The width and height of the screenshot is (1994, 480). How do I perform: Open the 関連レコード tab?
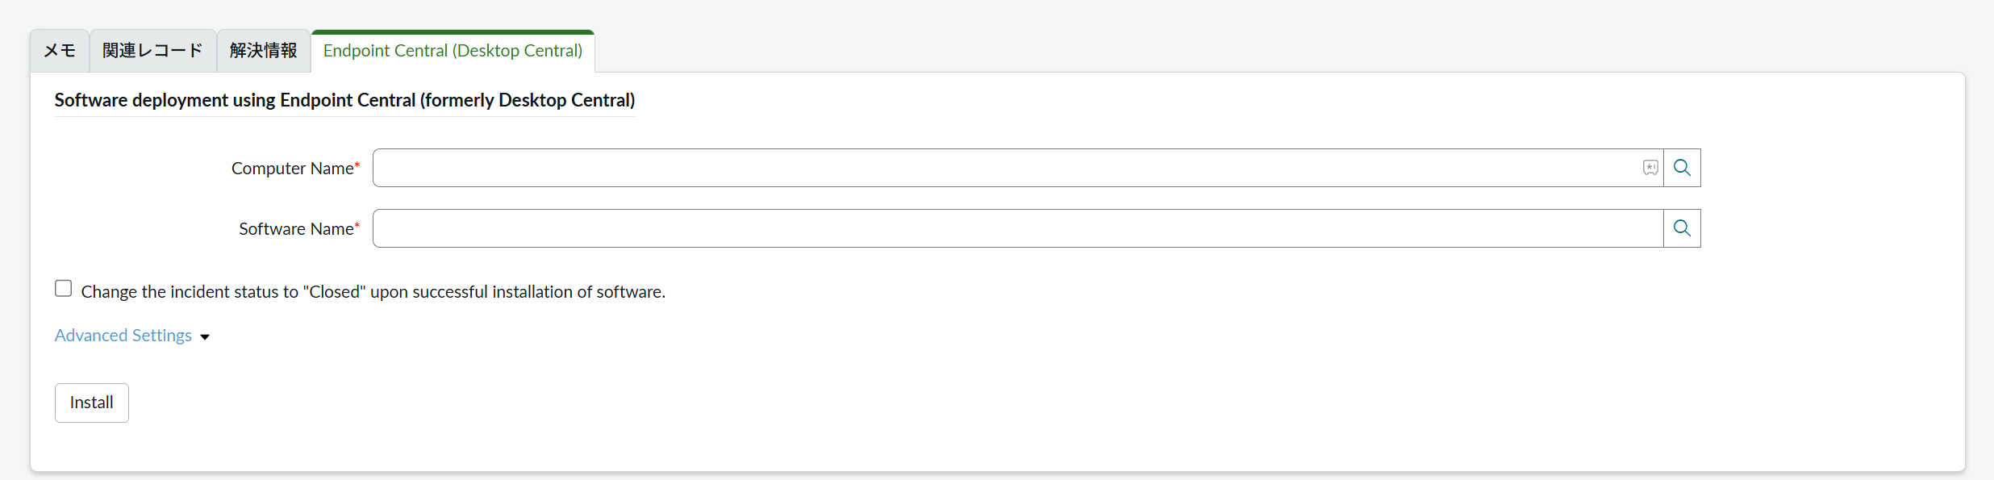pyautogui.click(x=152, y=51)
